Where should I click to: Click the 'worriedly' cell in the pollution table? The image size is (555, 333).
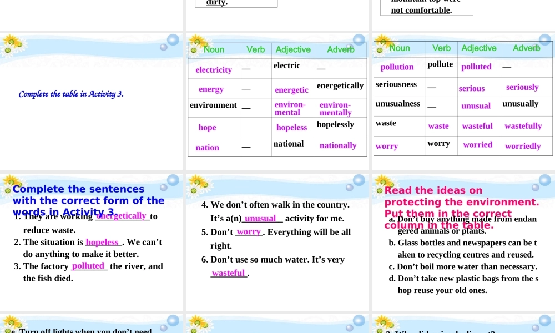(x=522, y=147)
